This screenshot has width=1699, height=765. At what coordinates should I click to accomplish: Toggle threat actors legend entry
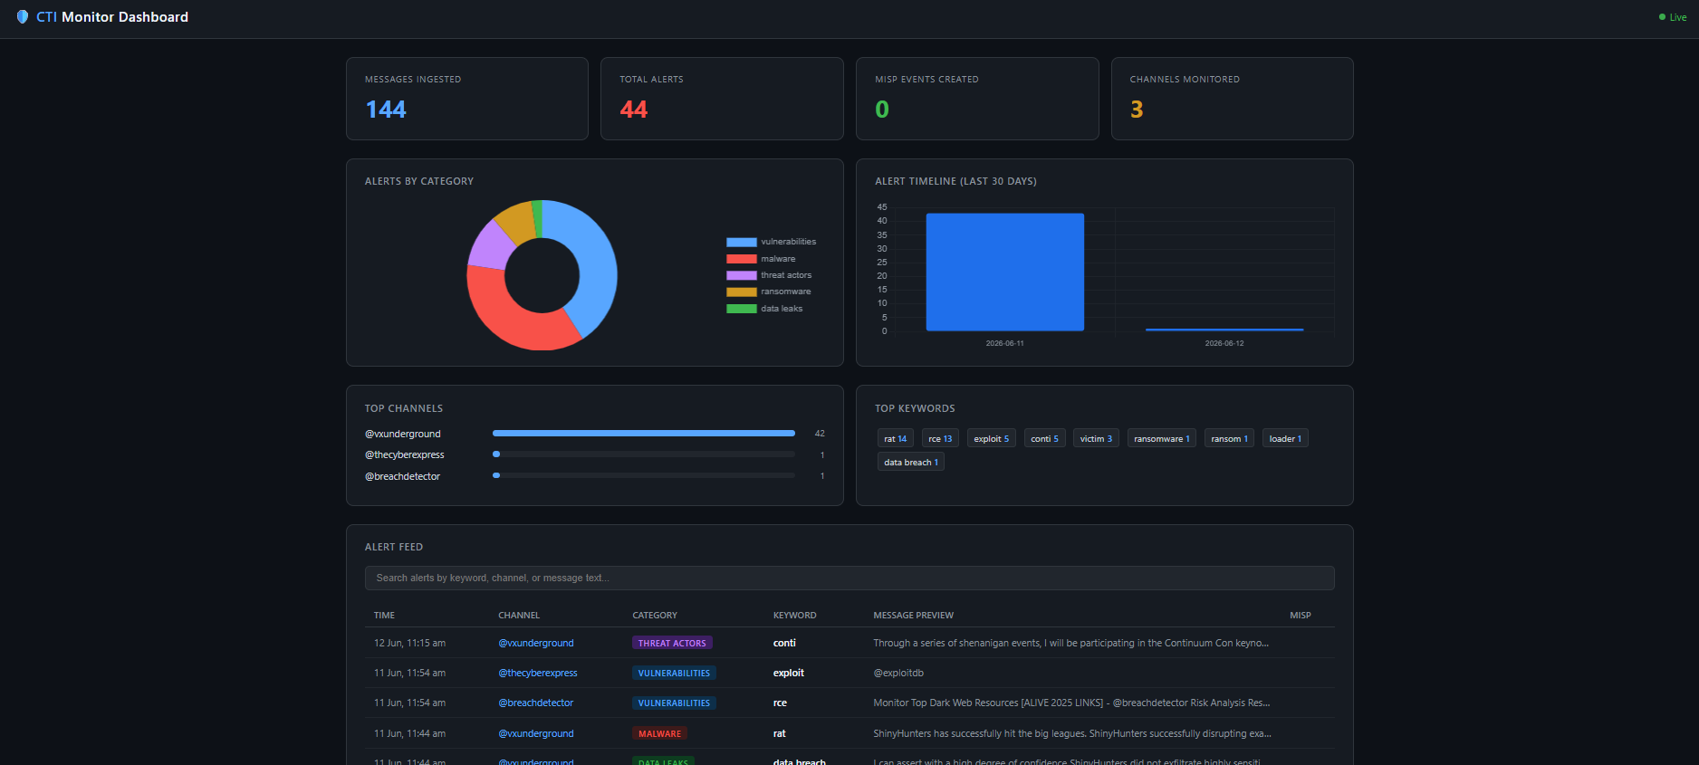point(769,275)
